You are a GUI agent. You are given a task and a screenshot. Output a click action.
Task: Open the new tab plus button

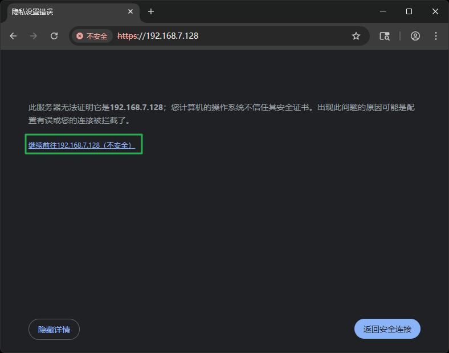click(x=151, y=11)
